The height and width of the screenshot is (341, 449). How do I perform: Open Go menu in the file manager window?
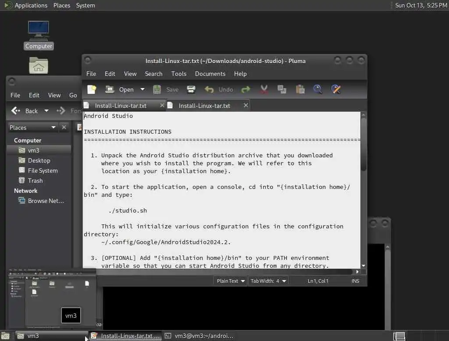73,96
